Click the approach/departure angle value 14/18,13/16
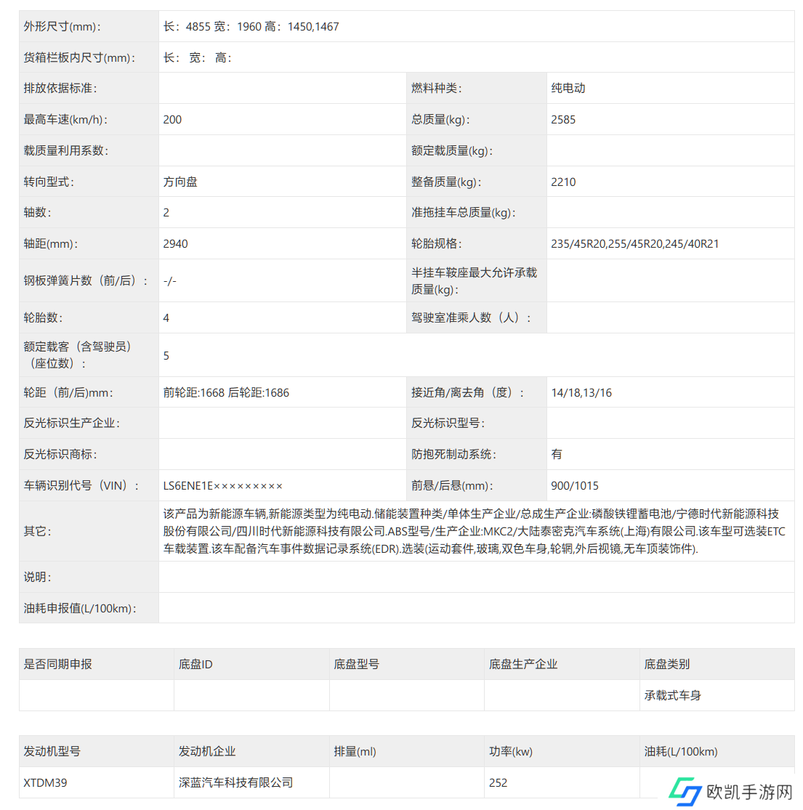The height and width of the screenshot is (810, 803). 581,392
